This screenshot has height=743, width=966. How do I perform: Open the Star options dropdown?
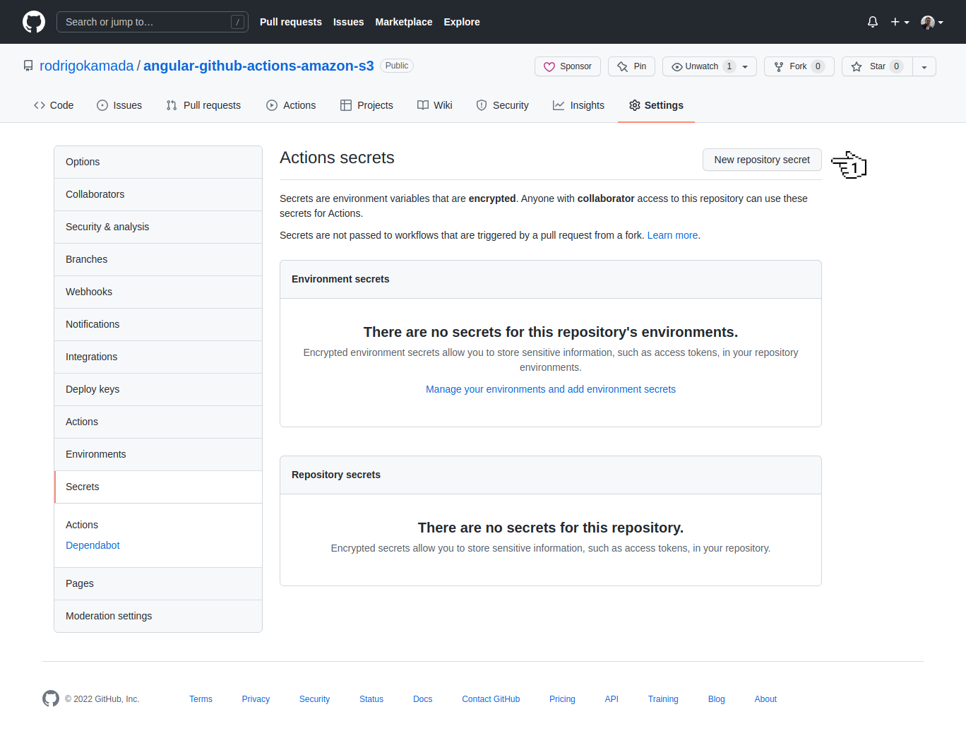(924, 66)
